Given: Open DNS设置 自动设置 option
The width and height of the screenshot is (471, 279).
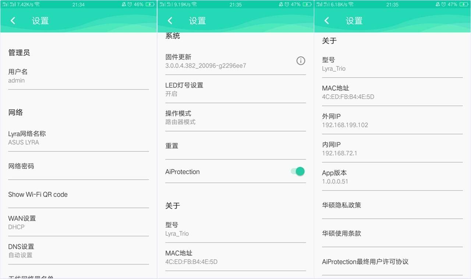Looking at the screenshot, I should [x=78, y=251].
